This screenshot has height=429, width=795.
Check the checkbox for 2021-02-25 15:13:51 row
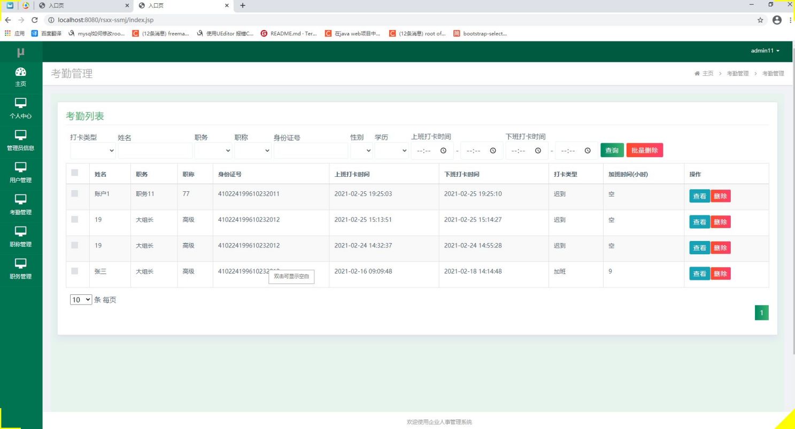(x=74, y=219)
